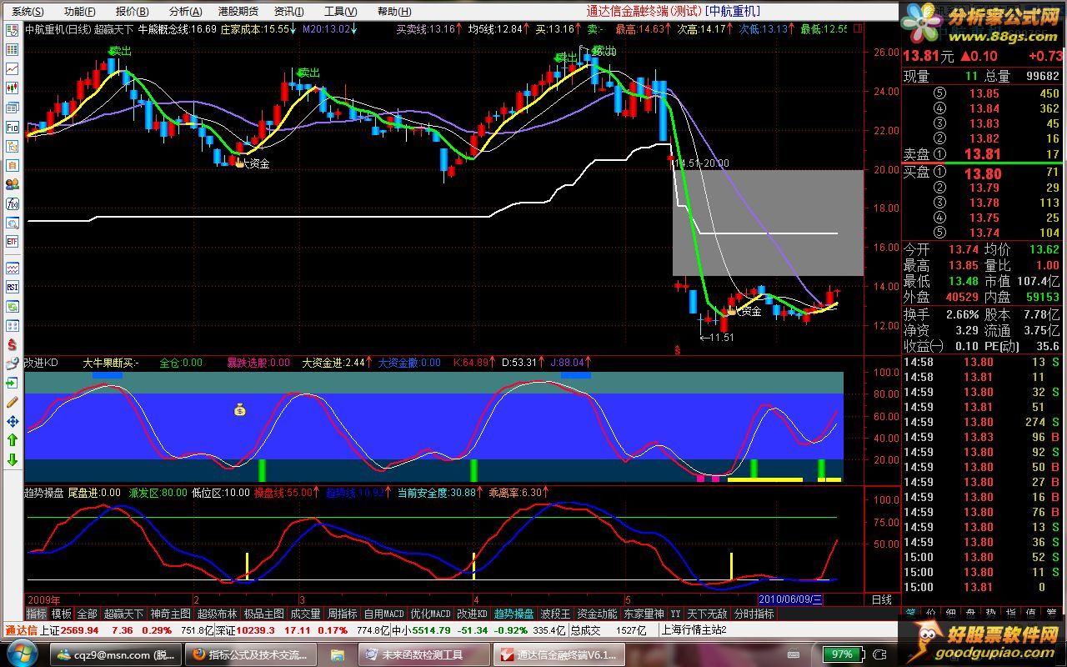1067x667 pixels.
Task: Click the money bag marker in KD panel
Action: 240,409
